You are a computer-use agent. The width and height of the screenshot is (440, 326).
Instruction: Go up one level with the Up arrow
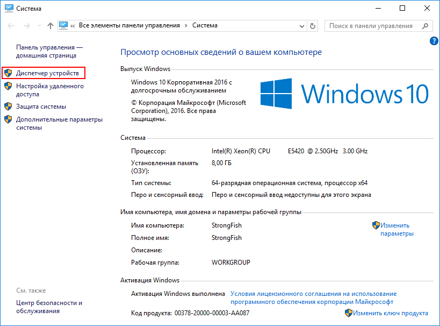(50, 26)
